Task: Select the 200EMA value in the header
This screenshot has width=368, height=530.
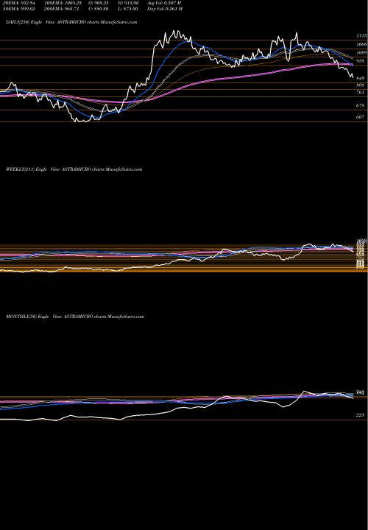Action: [62, 9]
